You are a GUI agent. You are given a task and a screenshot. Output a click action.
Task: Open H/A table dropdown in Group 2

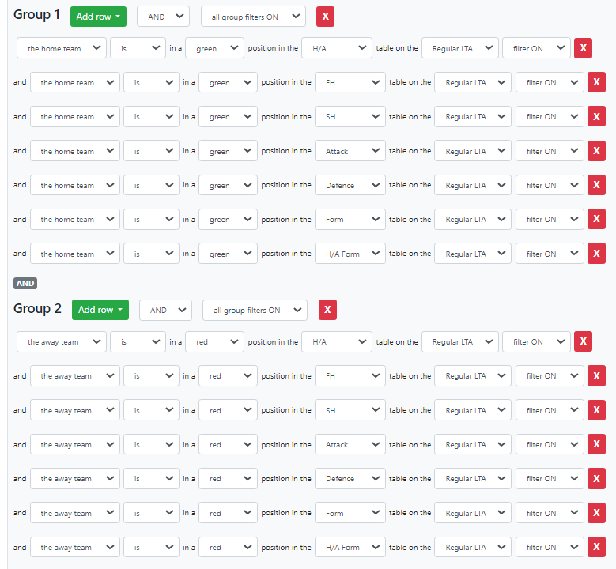coord(337,341)
